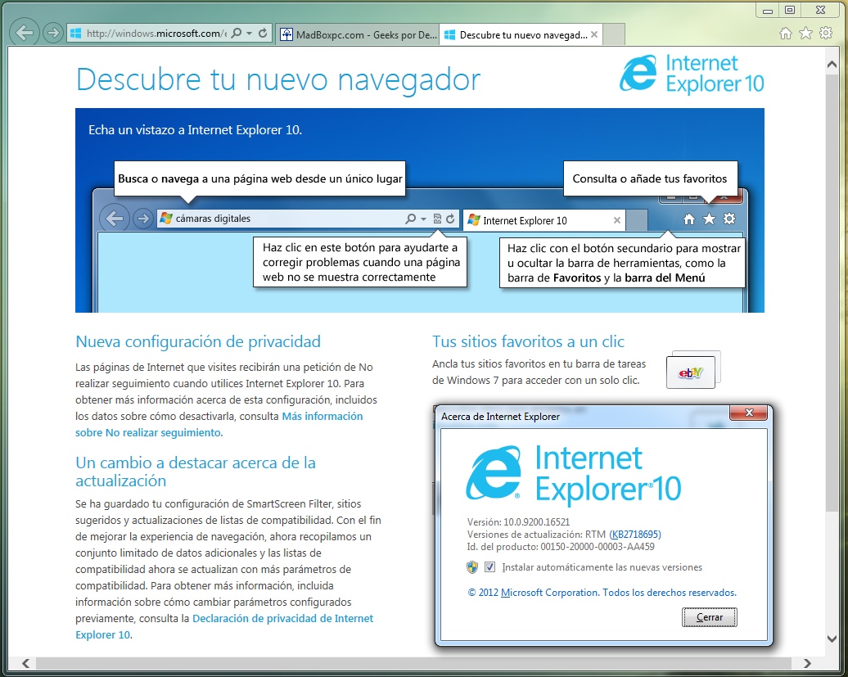Image resolution: width=848 pixels, height=677 pixels.
Task: Go back with the browser Back arrow
Action: pos(25,33)
